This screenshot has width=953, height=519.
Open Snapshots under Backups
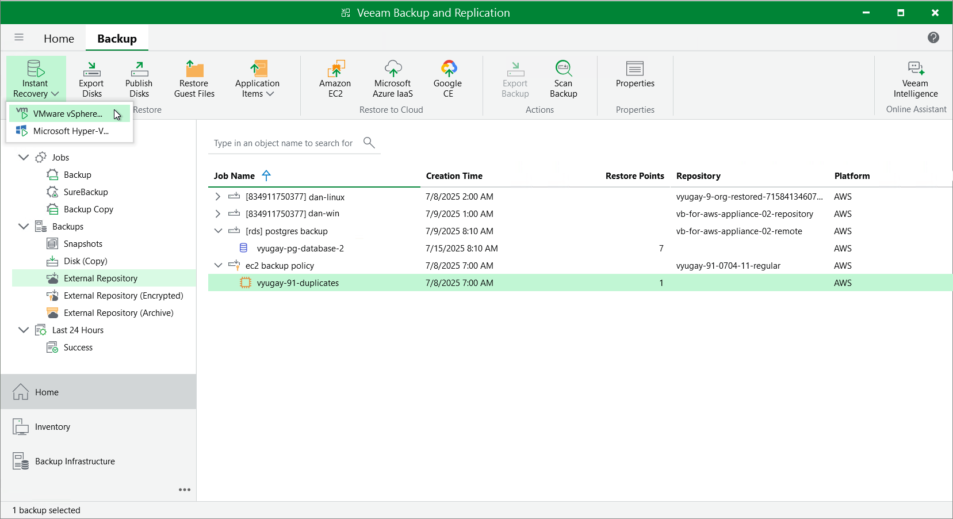coord(83,243)
